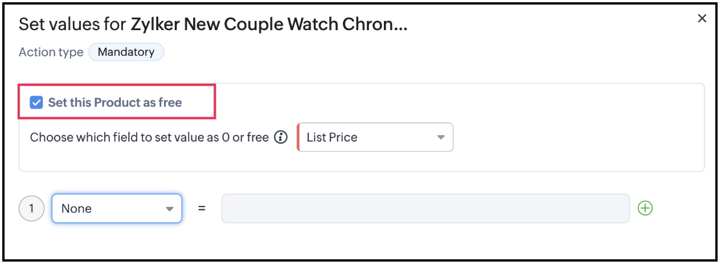721x265 pixels.
Task: Click the Mandatory action type badge
Action: (126, 52)
